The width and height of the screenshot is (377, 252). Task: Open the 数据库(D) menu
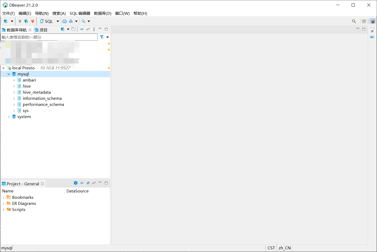pos(103,13)
